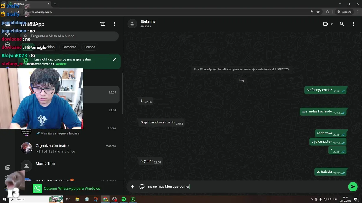Screen dimensions: 362x203
Task: Open Spotify from the taskbar
Action: pos(124,199)
